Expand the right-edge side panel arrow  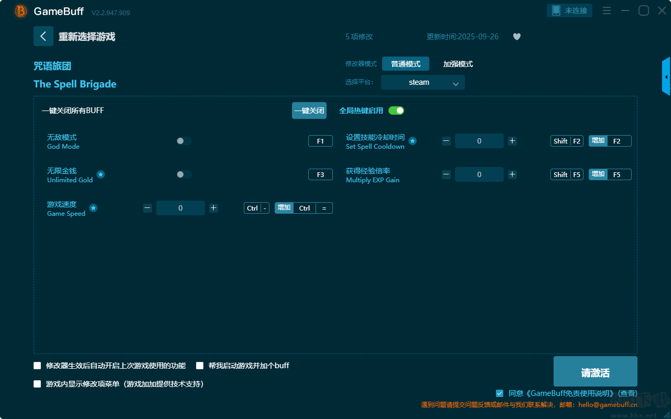coord(666,76)
